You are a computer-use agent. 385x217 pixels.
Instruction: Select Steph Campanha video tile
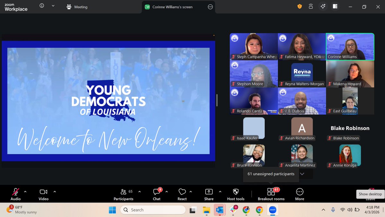(254, 47)
